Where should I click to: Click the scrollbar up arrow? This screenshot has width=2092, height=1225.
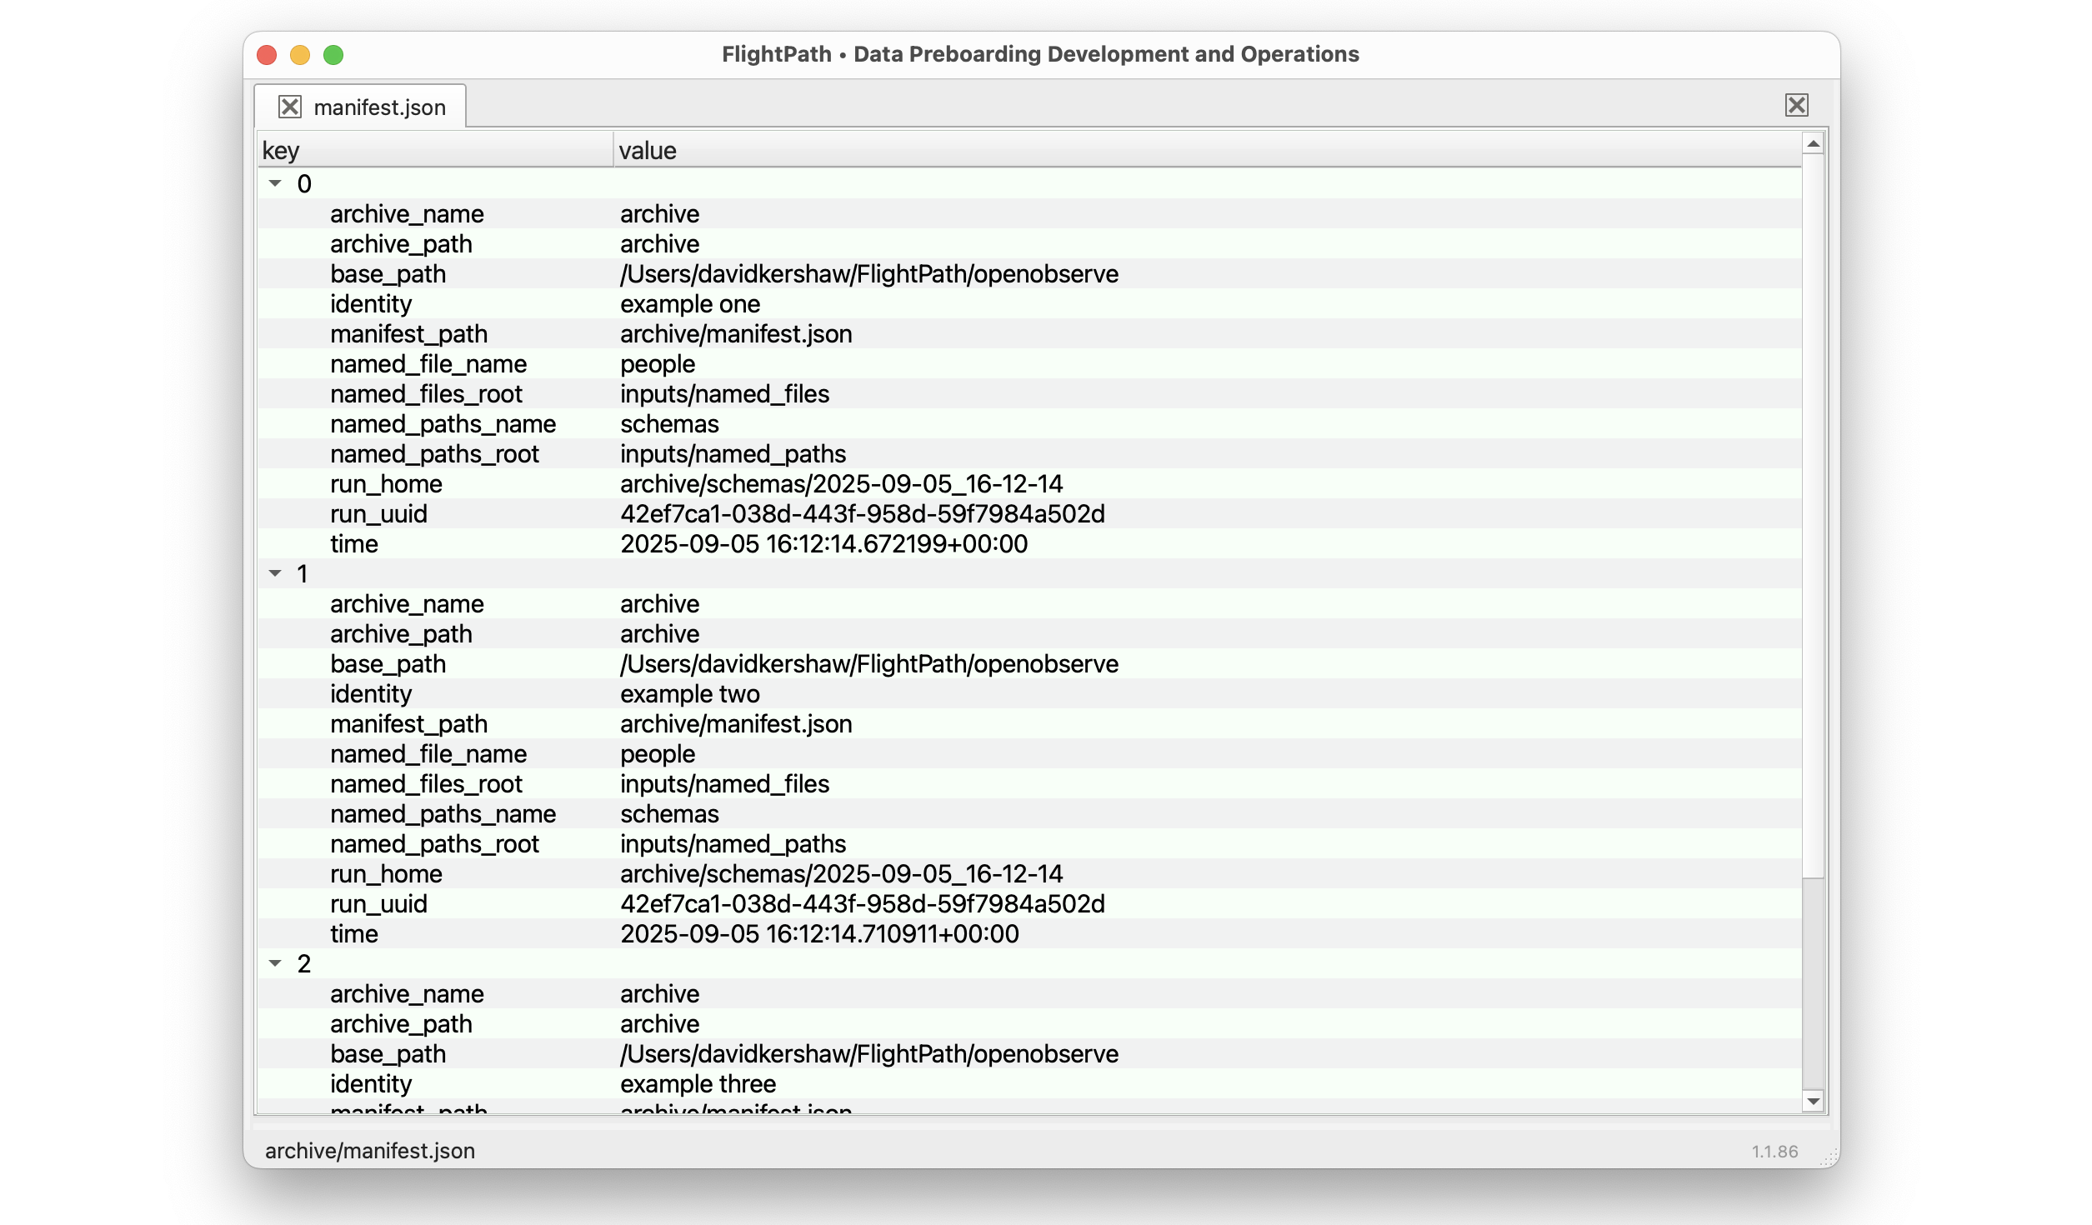tap(1813, 144)
